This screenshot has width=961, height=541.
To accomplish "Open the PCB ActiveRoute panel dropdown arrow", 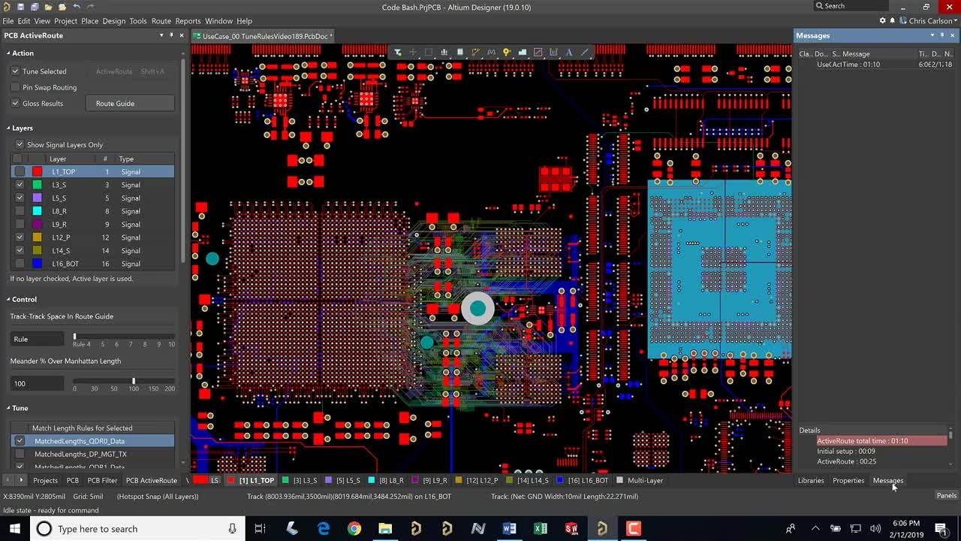I will (x=161, y=35).
